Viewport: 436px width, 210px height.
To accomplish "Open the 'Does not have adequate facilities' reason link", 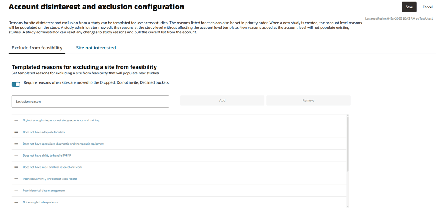I will coord(44,132).
